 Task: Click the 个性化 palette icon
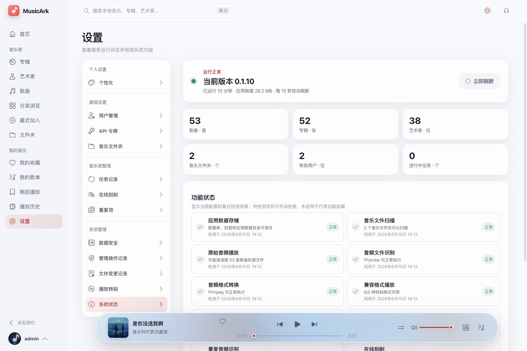point(91,83)
